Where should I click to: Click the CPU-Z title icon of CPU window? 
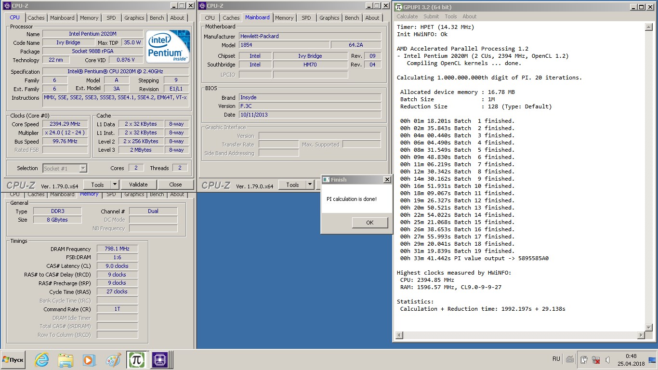pos(7,6)
